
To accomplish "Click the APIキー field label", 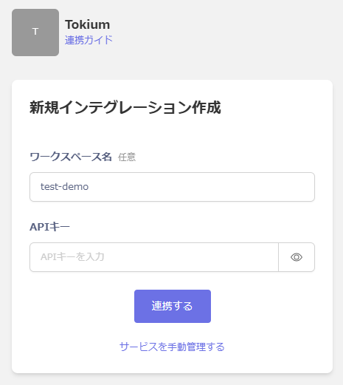I will [49, 227].
